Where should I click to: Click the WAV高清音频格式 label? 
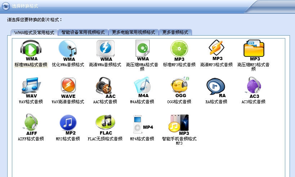(68, 102)
